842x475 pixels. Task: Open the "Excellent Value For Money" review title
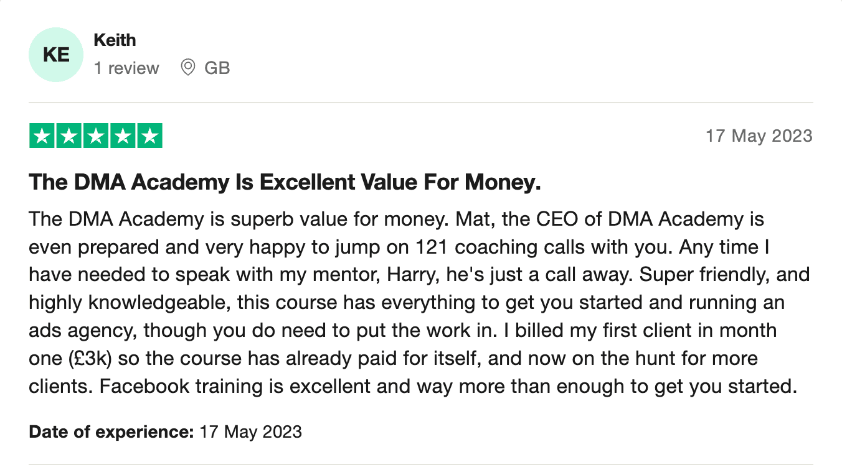coord(285,182)
